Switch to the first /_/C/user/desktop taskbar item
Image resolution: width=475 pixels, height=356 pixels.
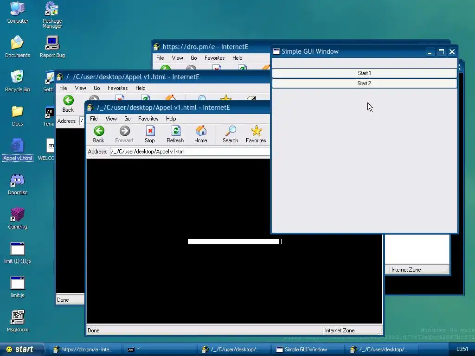233,350
